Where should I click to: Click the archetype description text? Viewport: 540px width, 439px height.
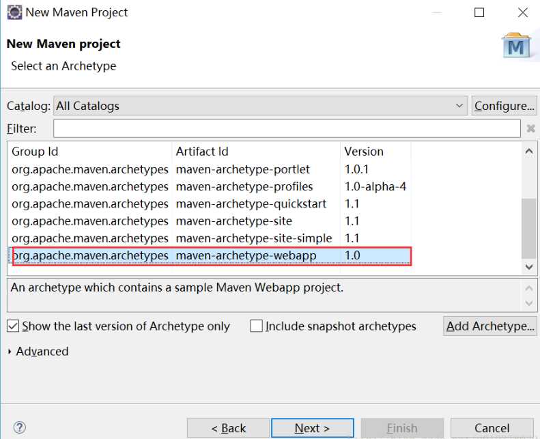pos(177,287)
